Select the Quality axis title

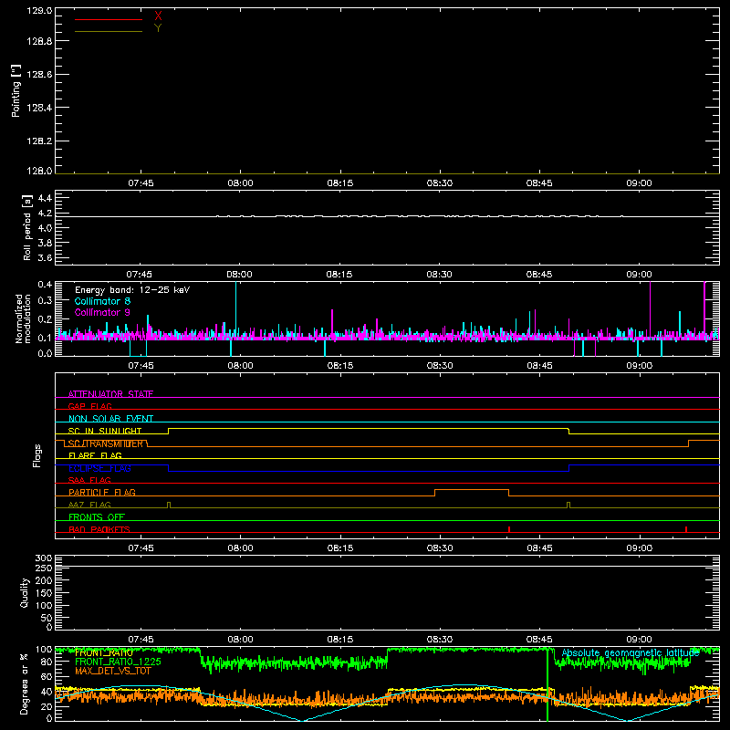[25, 592]
